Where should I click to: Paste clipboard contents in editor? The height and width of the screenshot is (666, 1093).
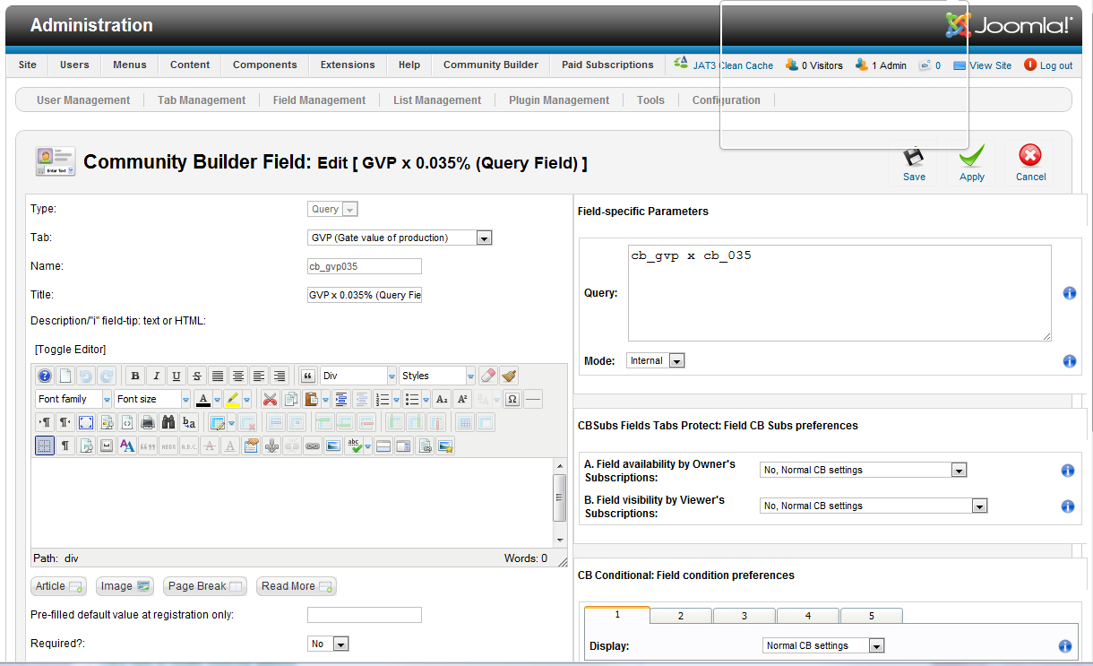coord(311,399)
